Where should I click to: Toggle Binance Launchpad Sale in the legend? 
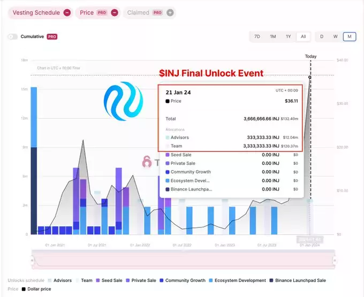click(x=298, y=280)
